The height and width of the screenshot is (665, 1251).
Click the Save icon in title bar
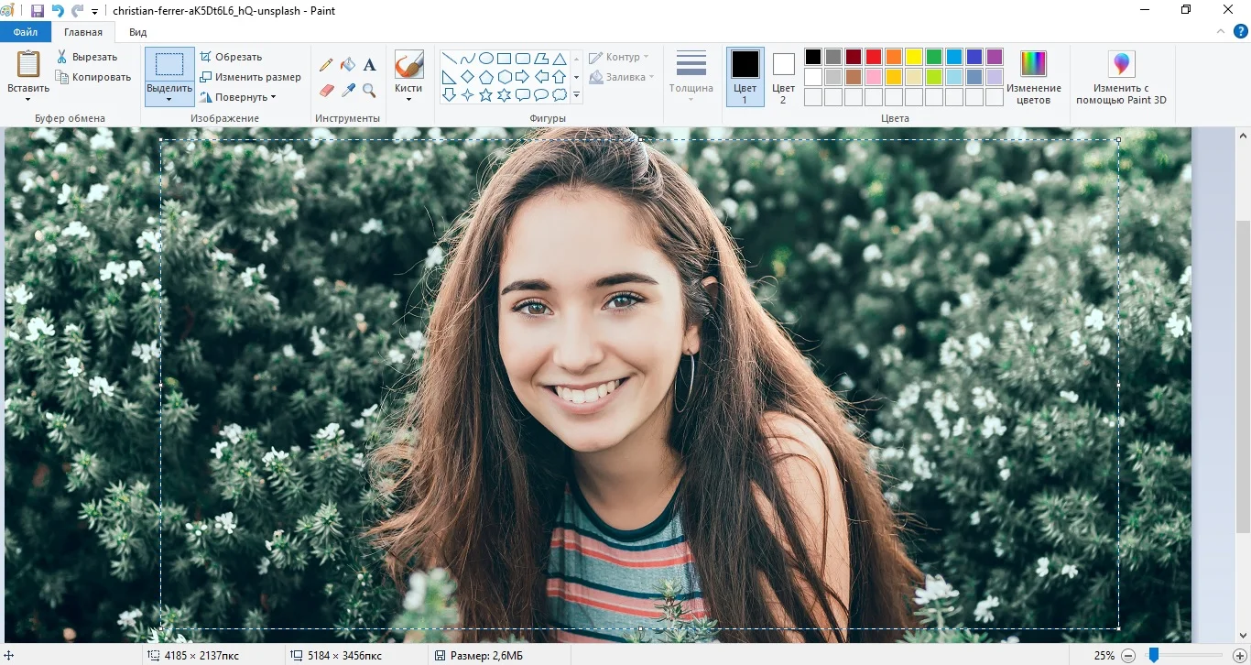[38, 11]
